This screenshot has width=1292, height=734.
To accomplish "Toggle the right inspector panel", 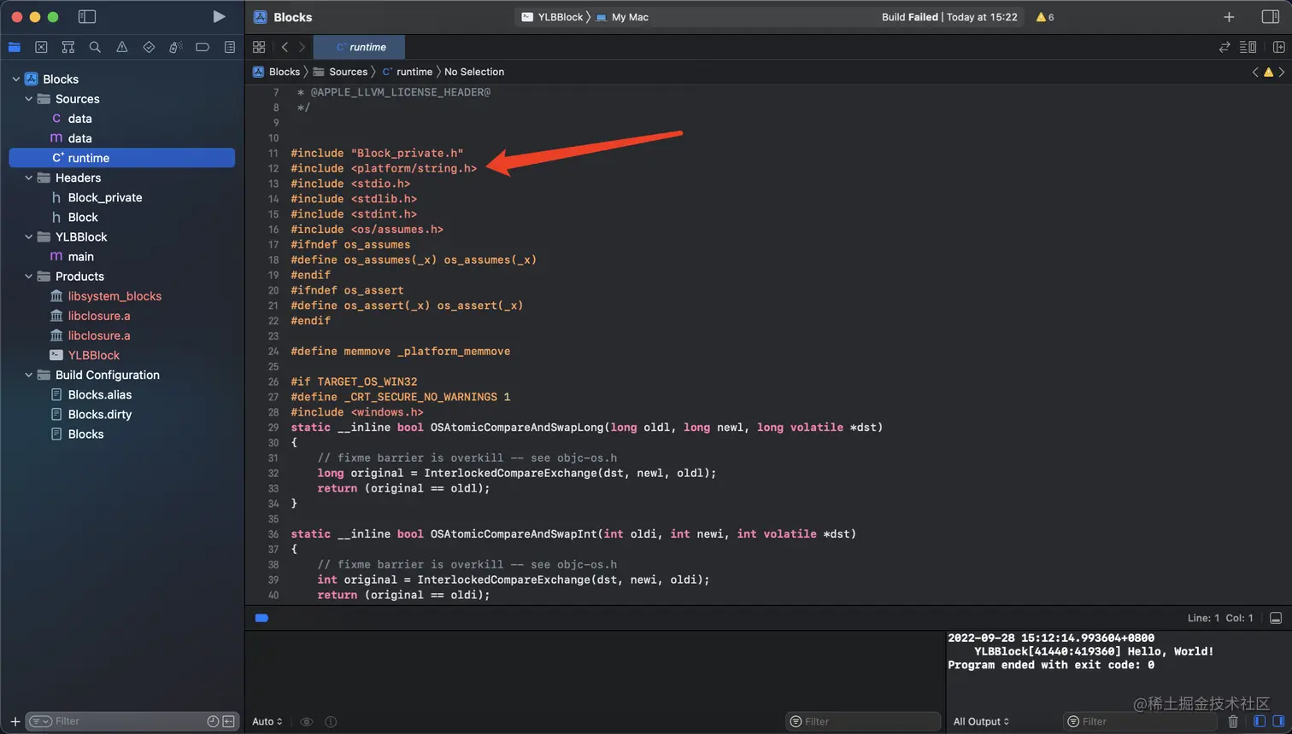I will [x=1270, y=16].
